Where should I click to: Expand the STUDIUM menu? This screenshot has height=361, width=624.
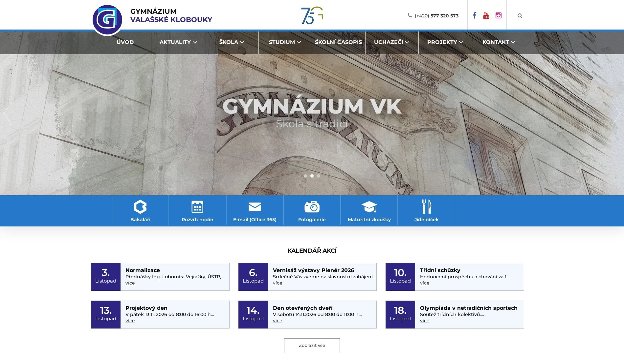[285, 42]
